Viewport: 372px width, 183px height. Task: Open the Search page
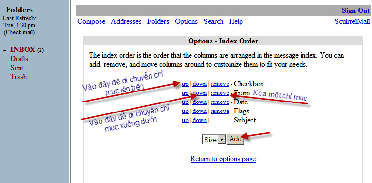coord(213,21)
